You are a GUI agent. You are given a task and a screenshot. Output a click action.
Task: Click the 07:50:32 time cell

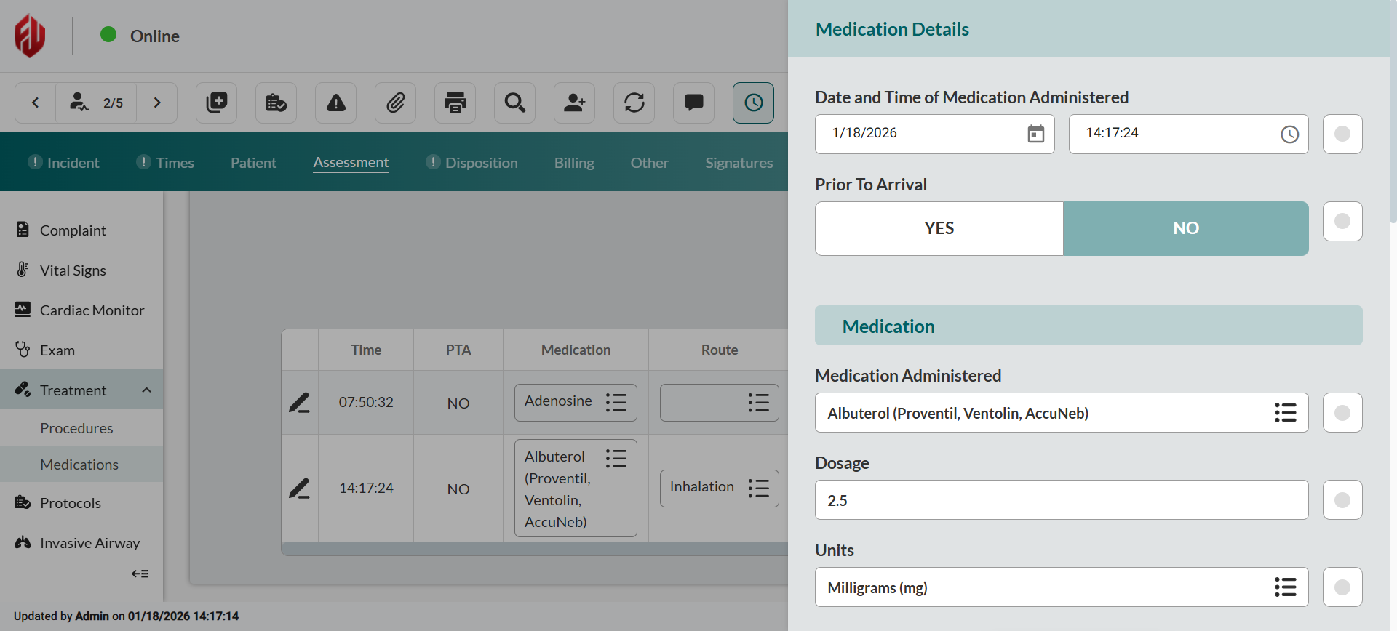pos(366,403)
